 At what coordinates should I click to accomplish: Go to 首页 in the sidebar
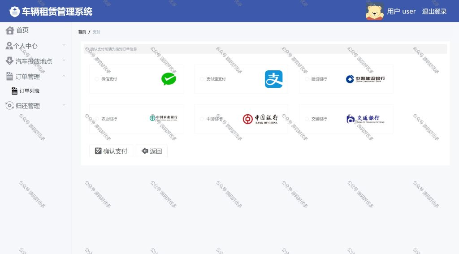coord(35,30)
